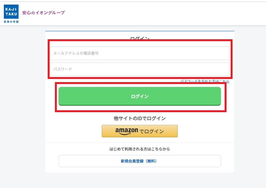Viewport: 266px width, 188px height.
Task: Click the blue top border of login card
Action: pos(139,31)
